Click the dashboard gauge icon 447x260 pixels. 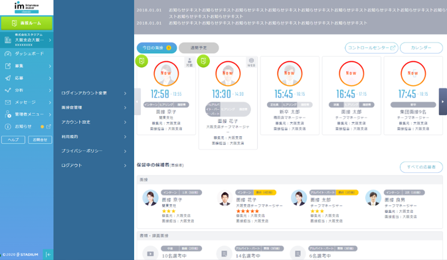coord(8,54)
